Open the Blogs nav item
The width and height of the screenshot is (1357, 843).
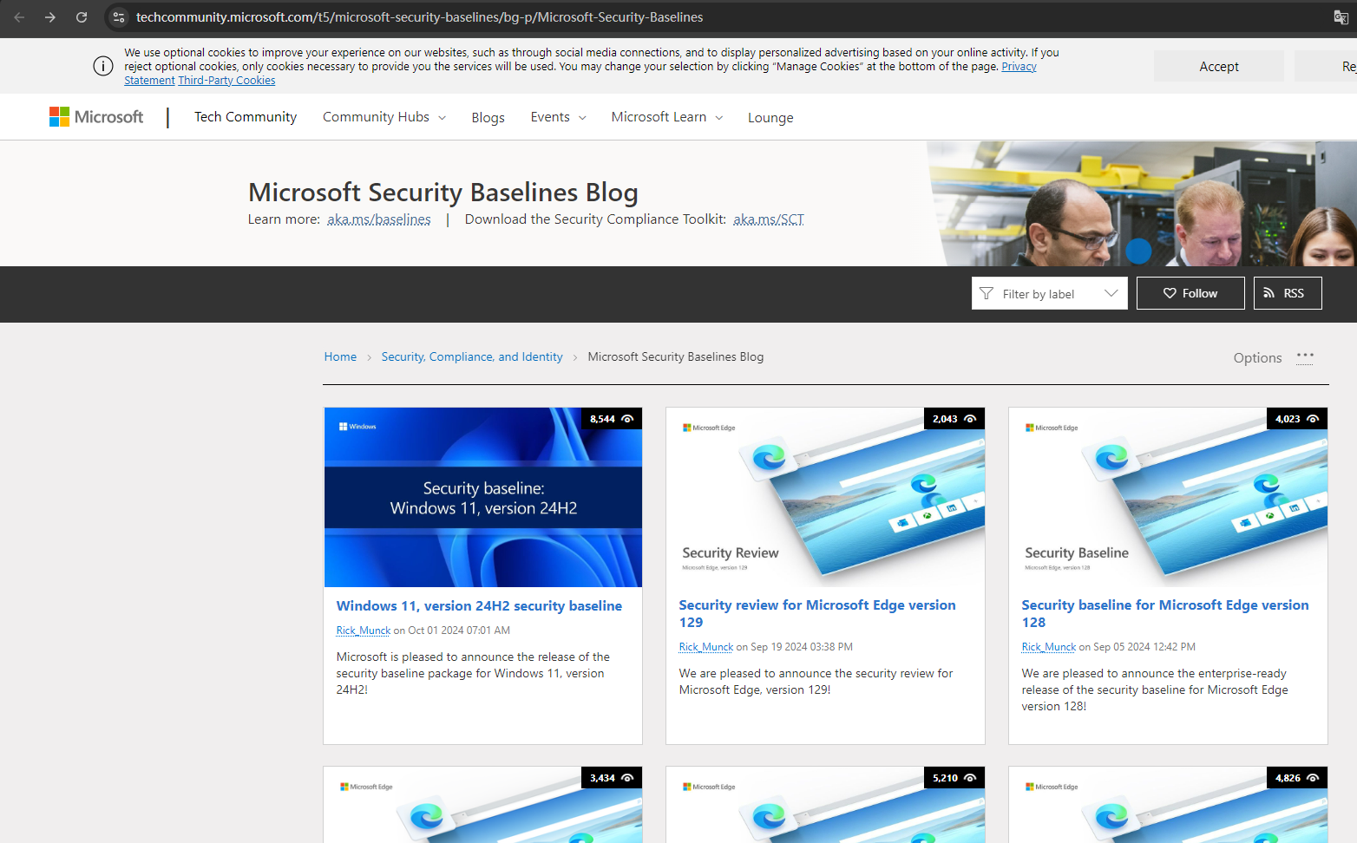click(x=488, y=118)
